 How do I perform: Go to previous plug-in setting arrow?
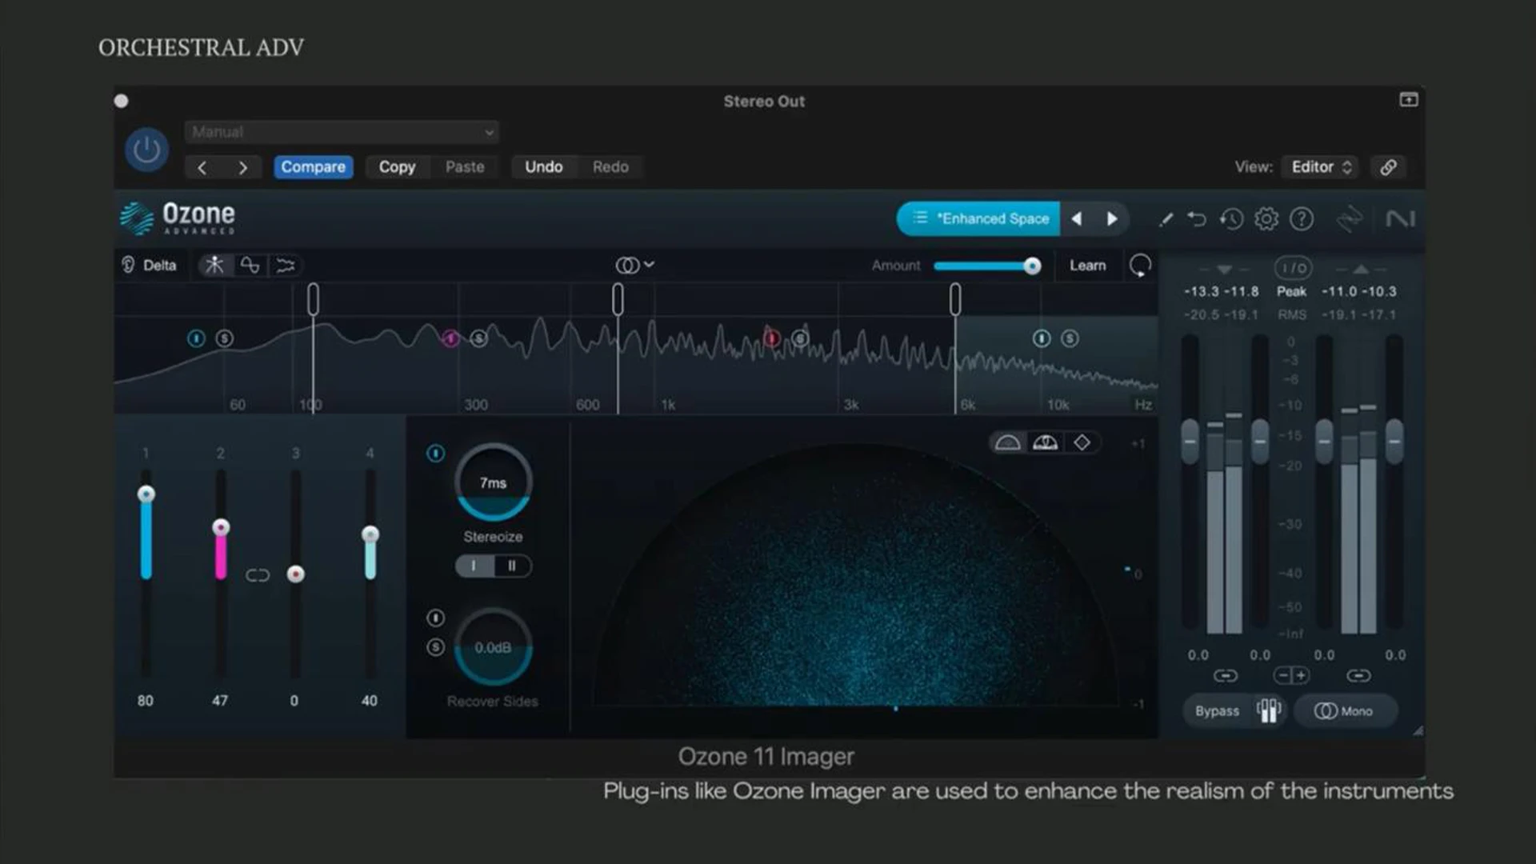[202, 167]
